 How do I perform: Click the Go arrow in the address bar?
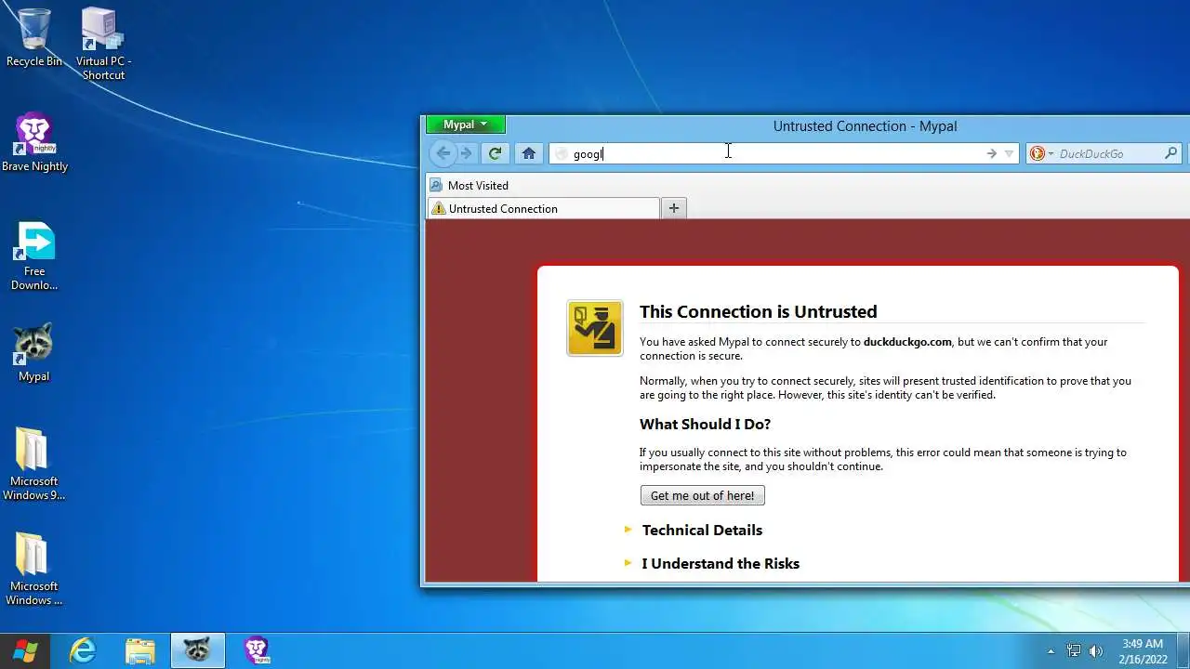pos(991,154)
